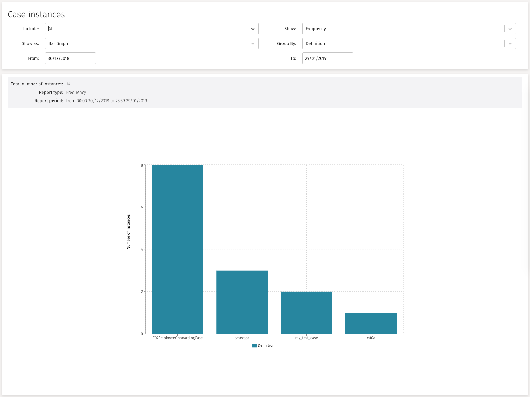Click the Frequency selection field
The width and height of the screenshot is (530, 397).
click(x=403, y=29)
